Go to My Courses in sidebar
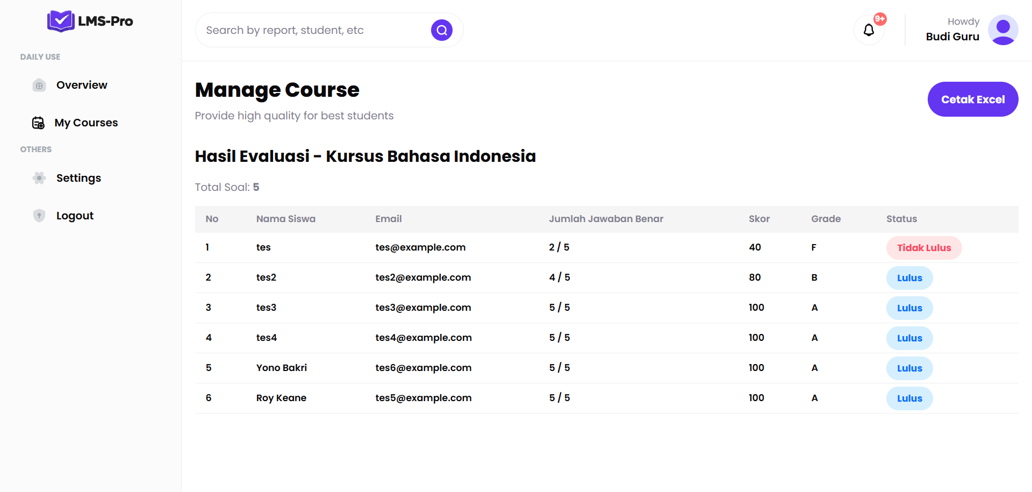1032x492 pixels. click(86, 123)
